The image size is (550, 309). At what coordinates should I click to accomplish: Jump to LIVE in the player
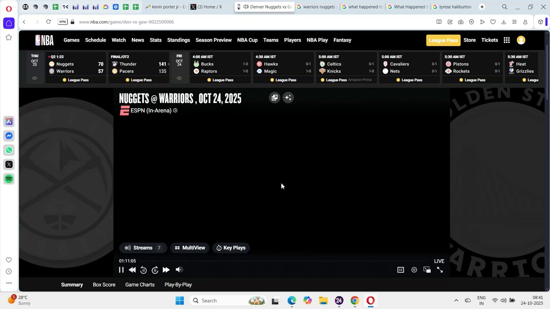(x=439, y=261)
